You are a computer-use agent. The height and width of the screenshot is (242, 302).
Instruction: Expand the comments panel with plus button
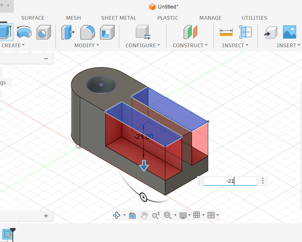coord(46,216)
